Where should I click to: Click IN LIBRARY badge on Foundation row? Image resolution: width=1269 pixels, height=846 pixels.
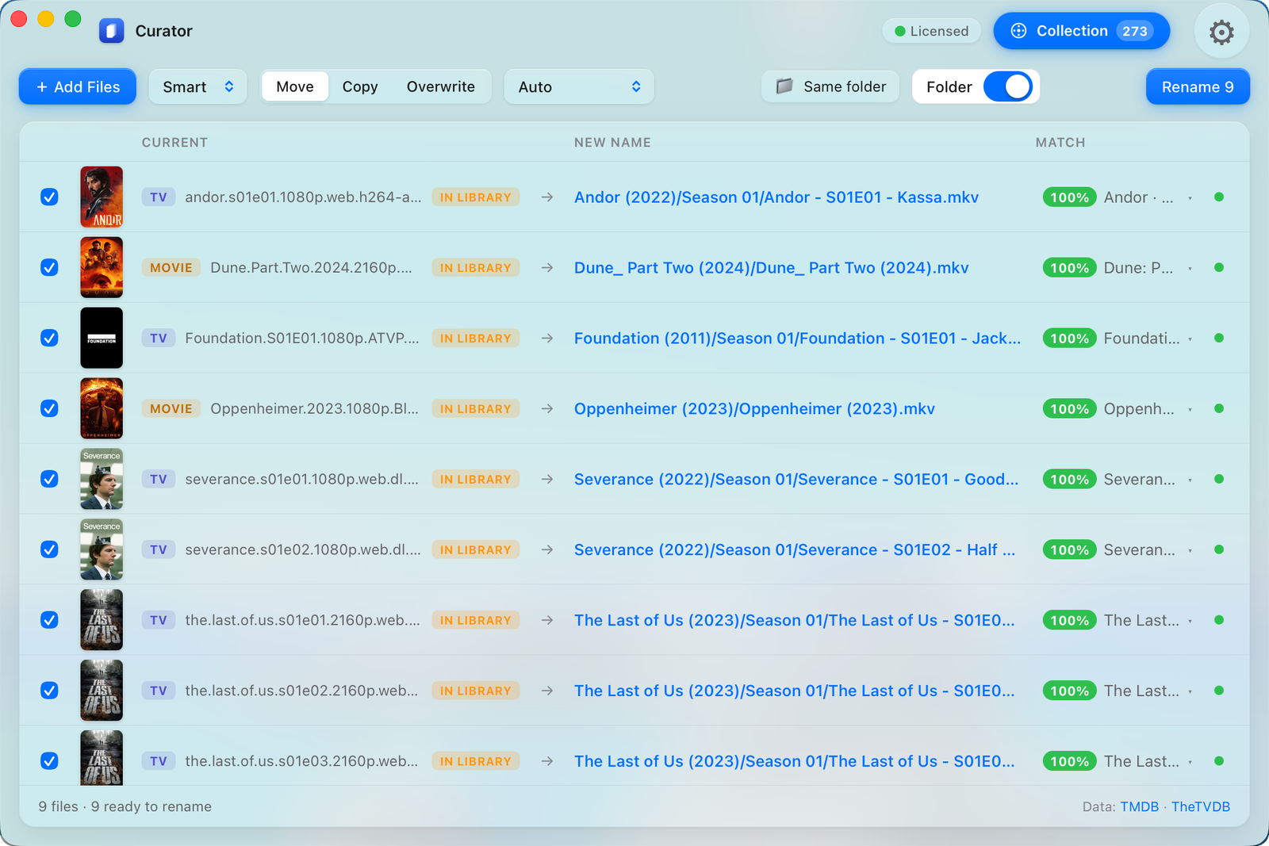tap(476, 338)
